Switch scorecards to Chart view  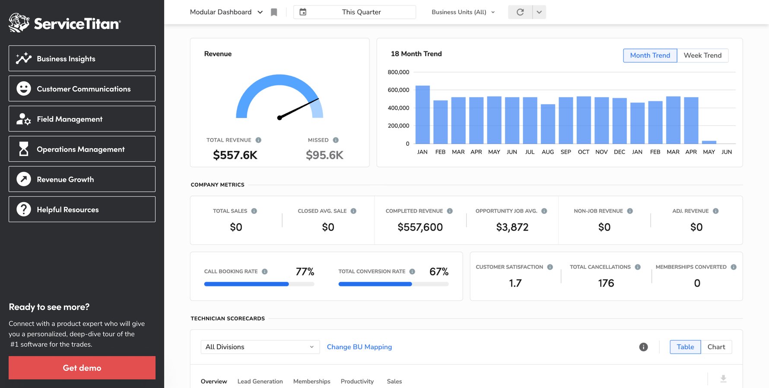click(716, 347)
